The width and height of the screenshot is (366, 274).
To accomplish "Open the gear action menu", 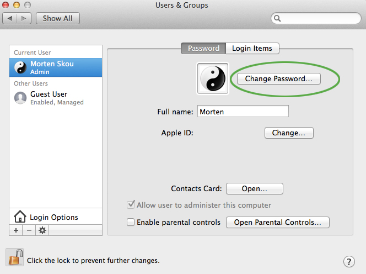I will coord(42,230).
